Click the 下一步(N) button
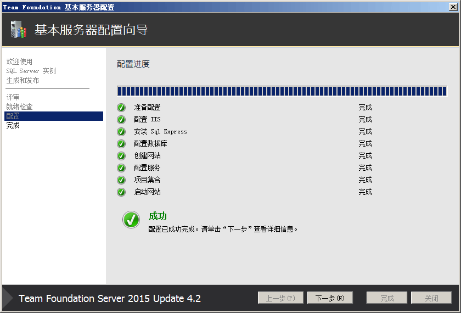Image resolution: width=461 pixels, height=313 pixels. pos(330,298)
